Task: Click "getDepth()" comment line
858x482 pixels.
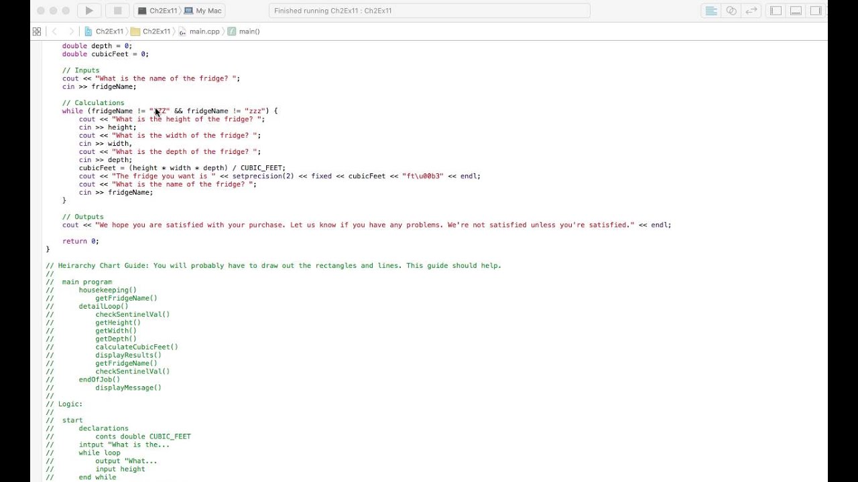Action: coord(116,339)
